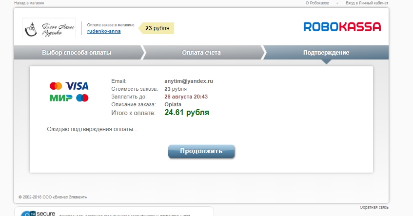The image size is (413, 216).
Task: Open the О Робокассе link
Action: (x=317, y=3)
